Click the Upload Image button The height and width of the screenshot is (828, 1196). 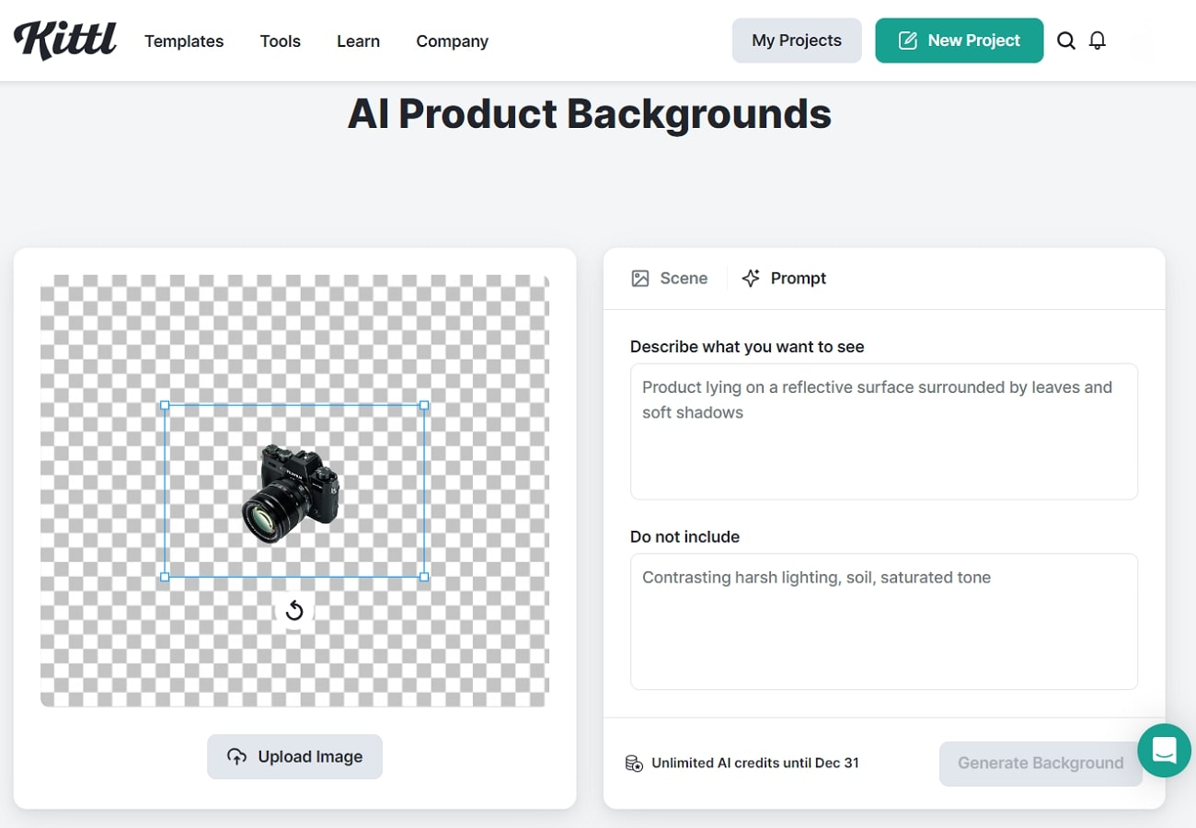tap(294, 756)
